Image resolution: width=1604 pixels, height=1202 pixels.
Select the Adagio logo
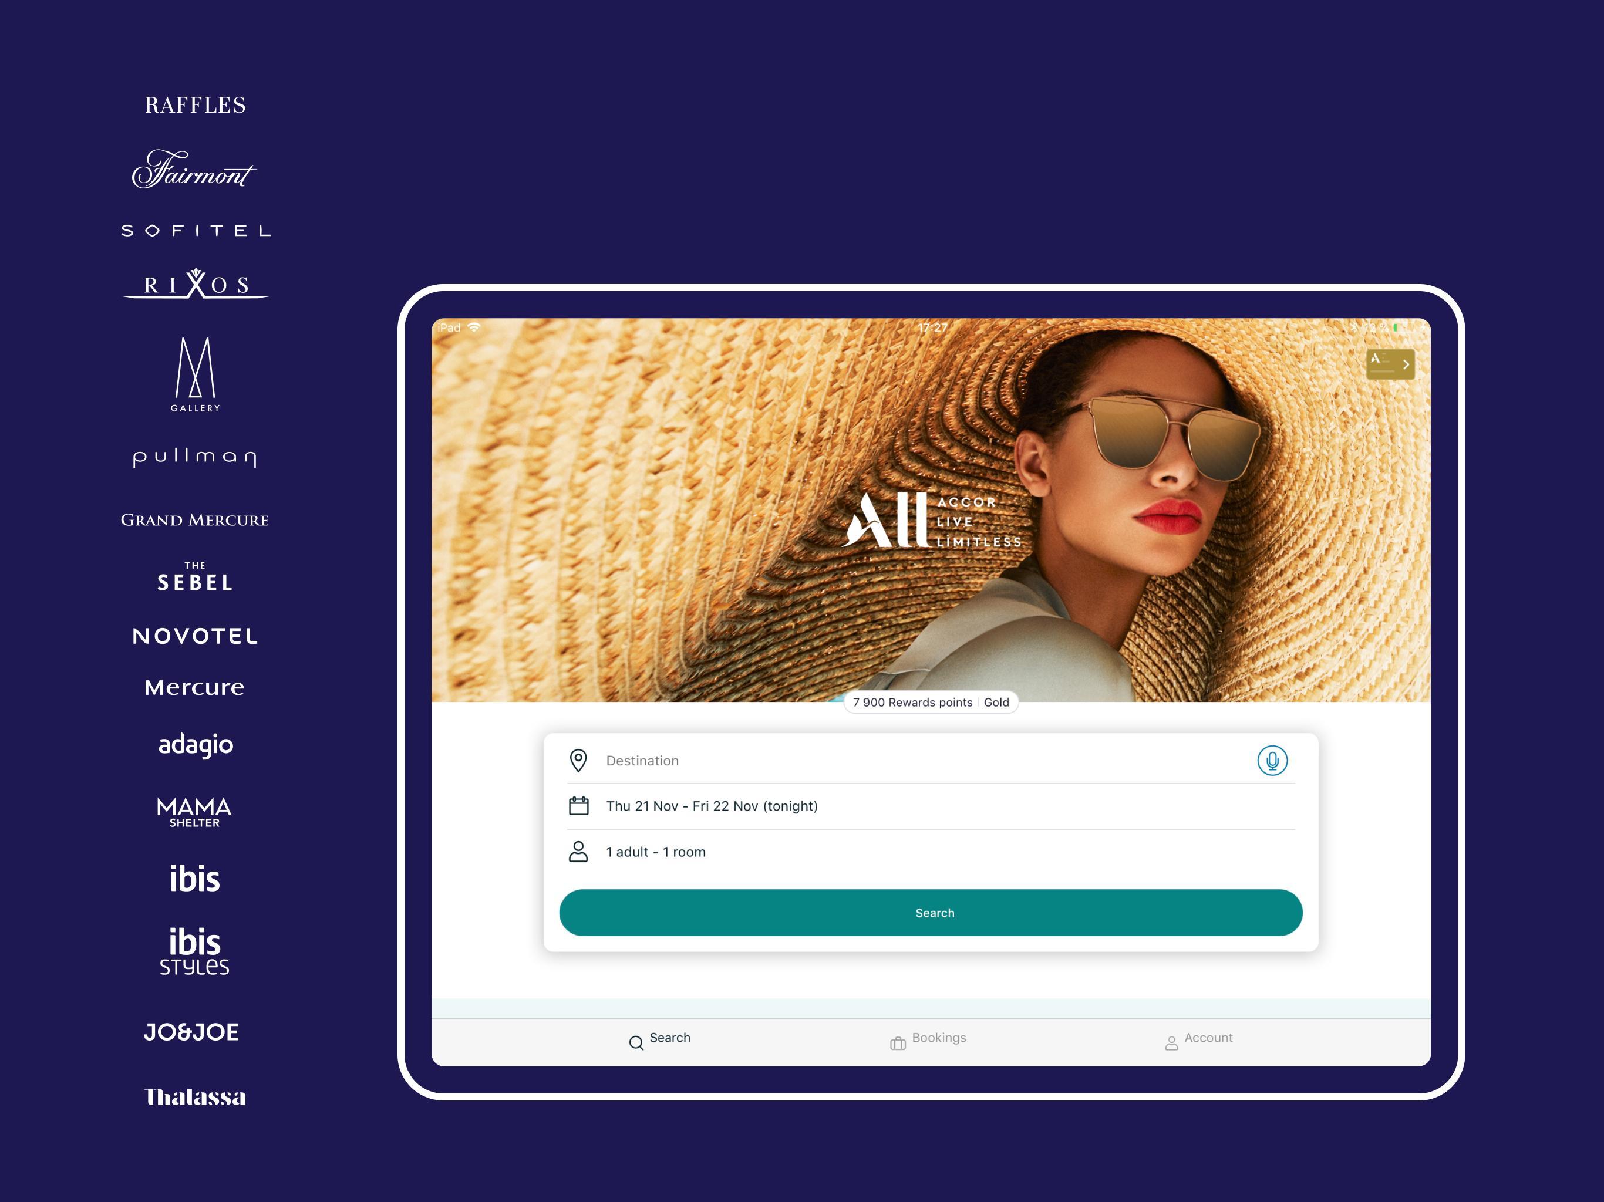[x=196, y=745]
